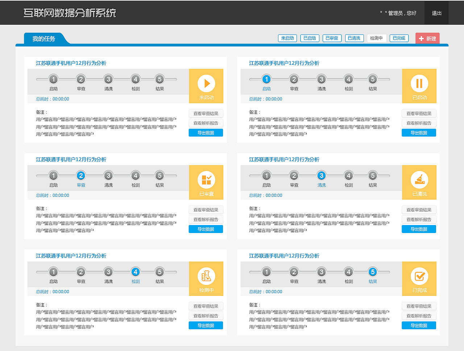Open the task title of the 未启动 card
Viewport: 464px width, 351px height.
click(x=71, y=63)
